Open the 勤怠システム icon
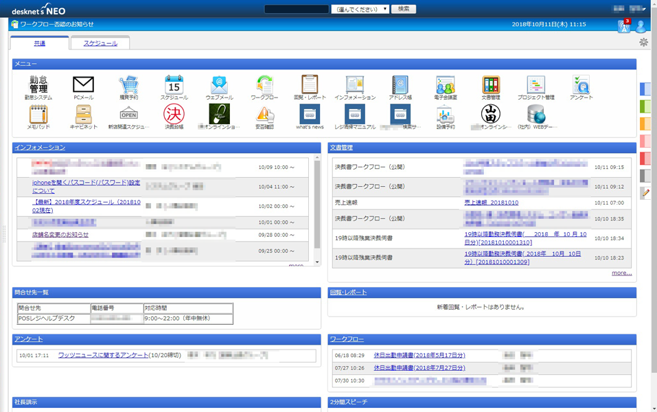The width and height of the screenshot is (657, 412). point(38,85)
